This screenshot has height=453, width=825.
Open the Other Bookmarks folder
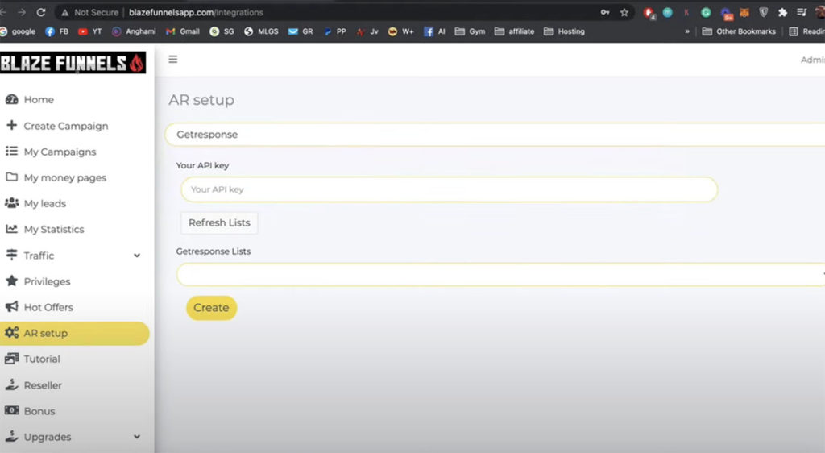pos(739,31)
